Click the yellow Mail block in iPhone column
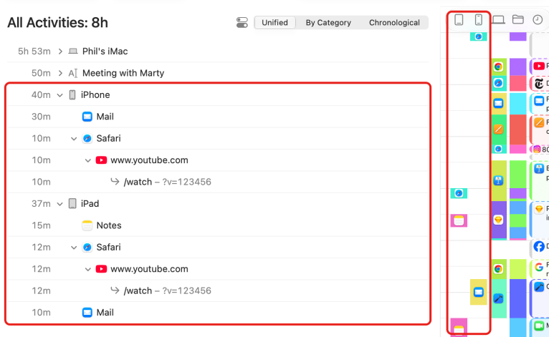 (479, 292)
